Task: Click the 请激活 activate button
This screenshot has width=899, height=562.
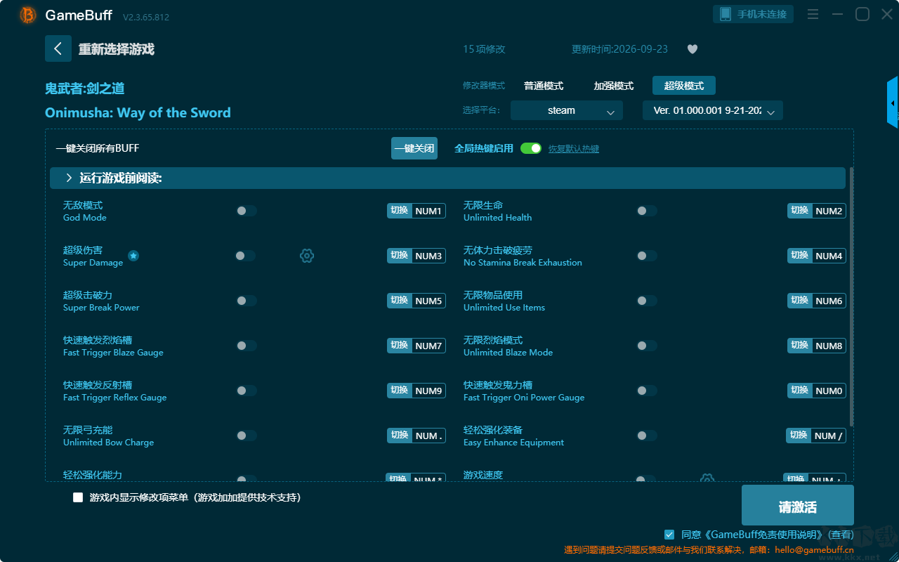Action: (798, 506)
